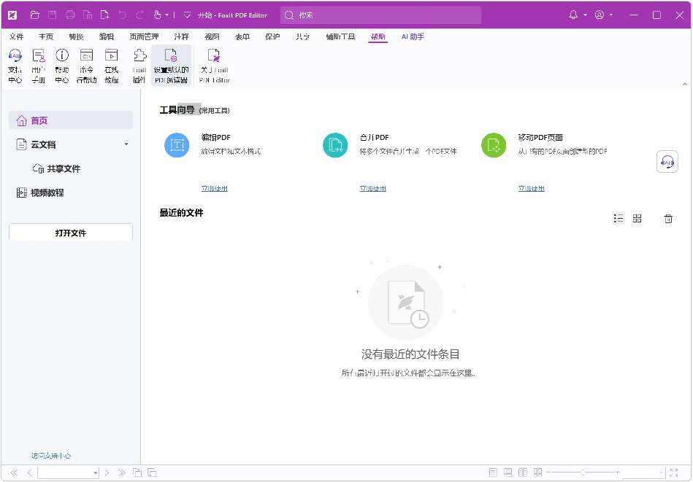Click the blue 编辑PDF tool icon
Image resolution: width=693 pixels, height=482 pixels.
177,145
